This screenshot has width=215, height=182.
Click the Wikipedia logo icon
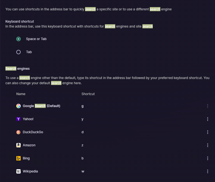point(18,171)
